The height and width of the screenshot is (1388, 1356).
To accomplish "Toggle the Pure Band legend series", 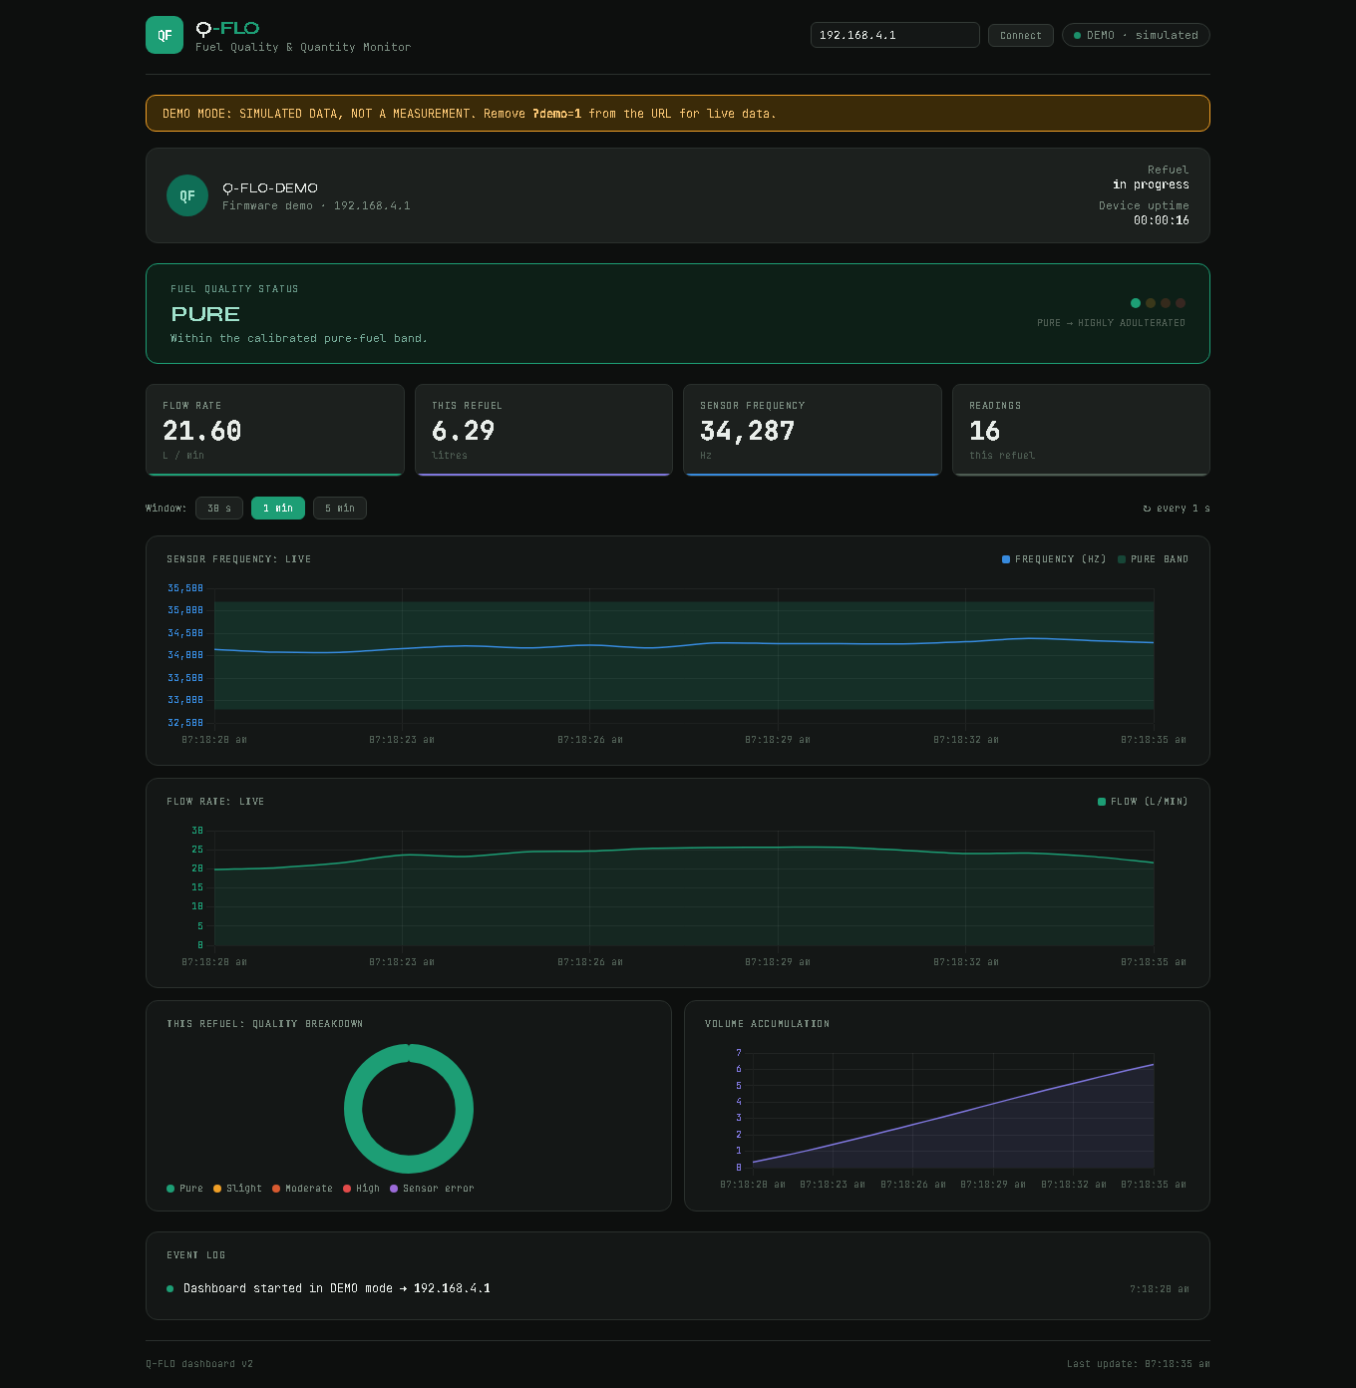I will coord(1153,559).
